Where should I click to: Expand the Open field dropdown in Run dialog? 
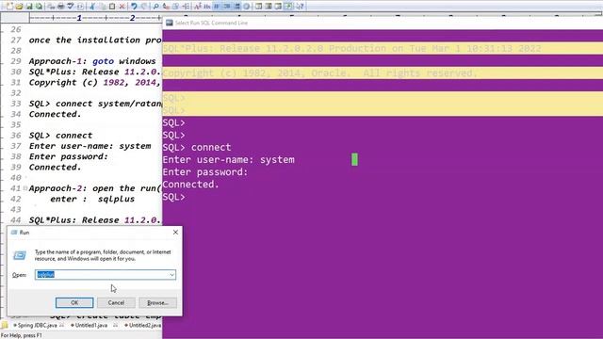(x=171, y=275)
